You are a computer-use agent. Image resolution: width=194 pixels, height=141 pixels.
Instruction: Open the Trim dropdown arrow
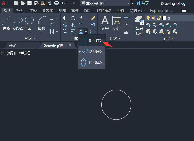(86, 18)
